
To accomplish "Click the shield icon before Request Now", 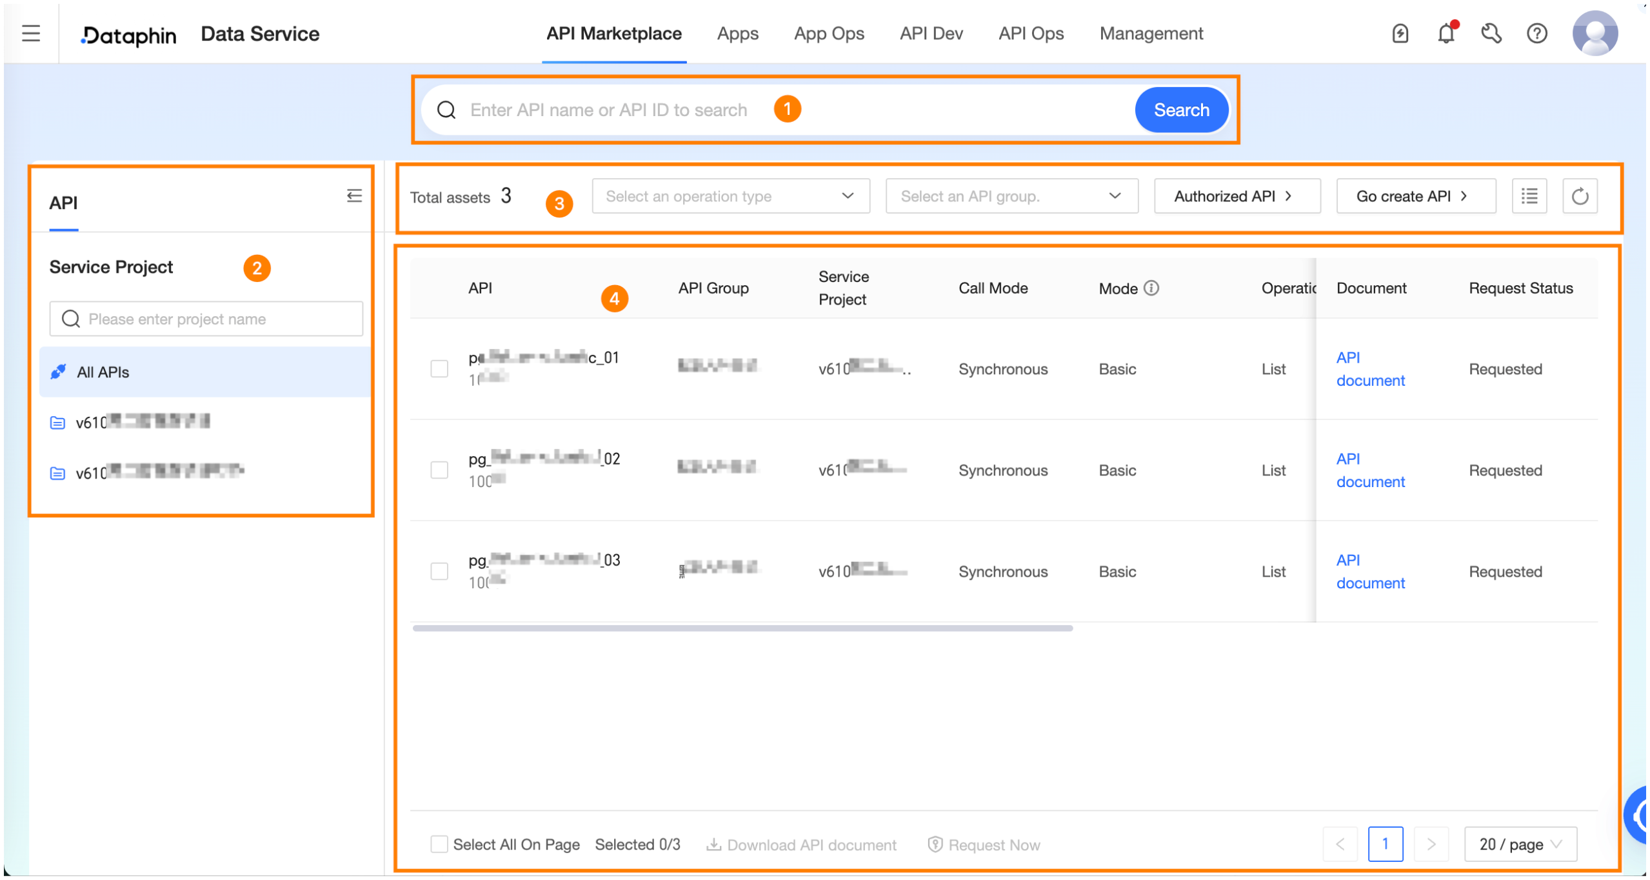I will click(x=935, y=845).
